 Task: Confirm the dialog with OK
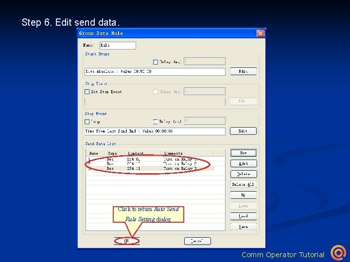coord(127,241)
